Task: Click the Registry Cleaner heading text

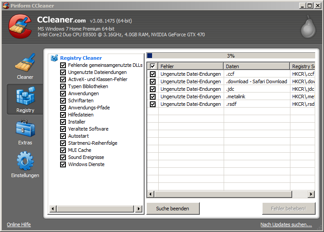Action: [81, 58]
